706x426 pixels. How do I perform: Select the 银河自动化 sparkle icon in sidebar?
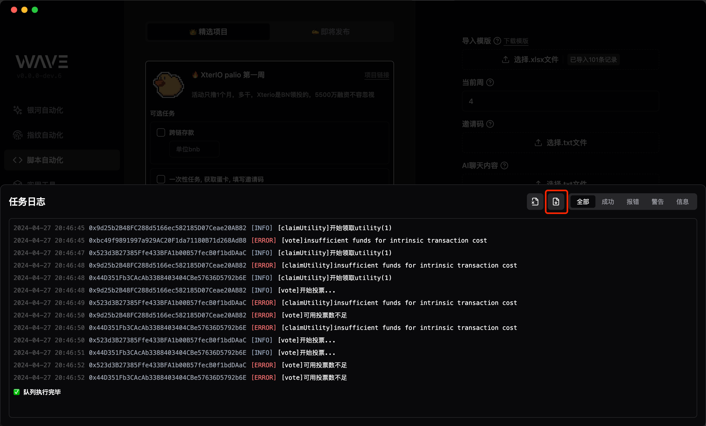pyautogui.click(x=17, y=110)
